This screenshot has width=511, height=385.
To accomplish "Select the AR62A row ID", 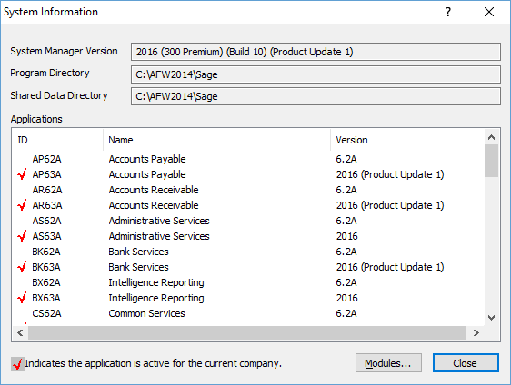I will click(47, 190).
